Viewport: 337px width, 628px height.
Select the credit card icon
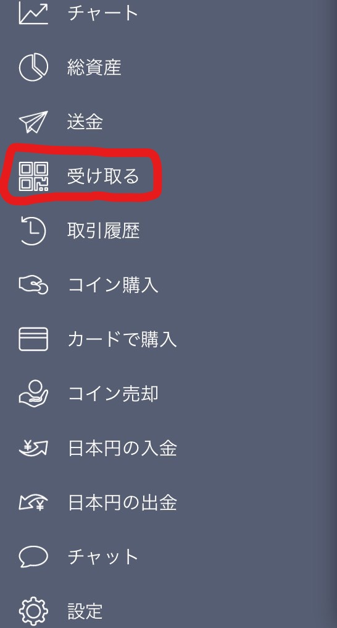click(33, 339)
